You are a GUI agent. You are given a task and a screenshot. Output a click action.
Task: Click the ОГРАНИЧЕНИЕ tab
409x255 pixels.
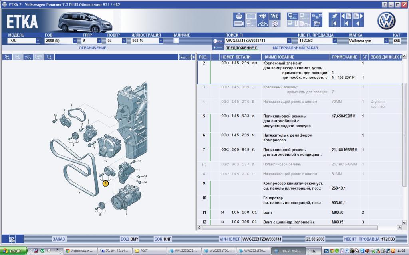coord(93,48)
